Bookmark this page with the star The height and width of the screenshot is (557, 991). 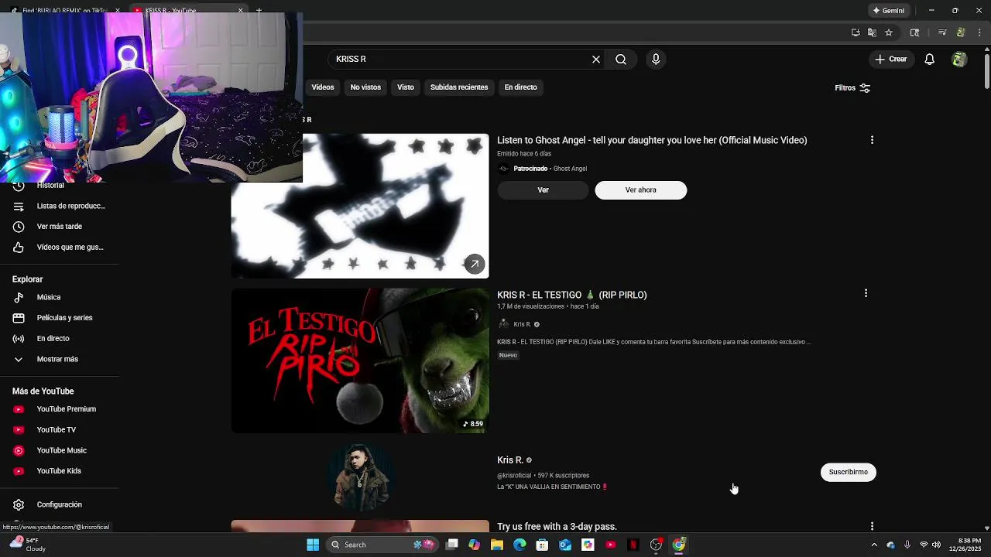click(x=889, y=32)
